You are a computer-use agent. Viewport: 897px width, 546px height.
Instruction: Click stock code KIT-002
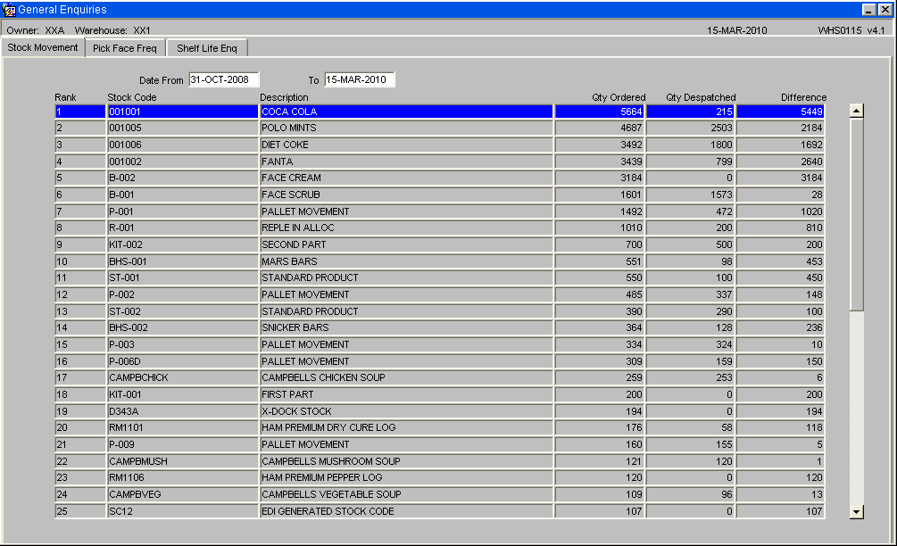tap(182, 244)
